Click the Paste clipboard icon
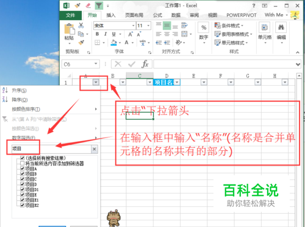Screen dimensions: 305x227 click(70, 29)
